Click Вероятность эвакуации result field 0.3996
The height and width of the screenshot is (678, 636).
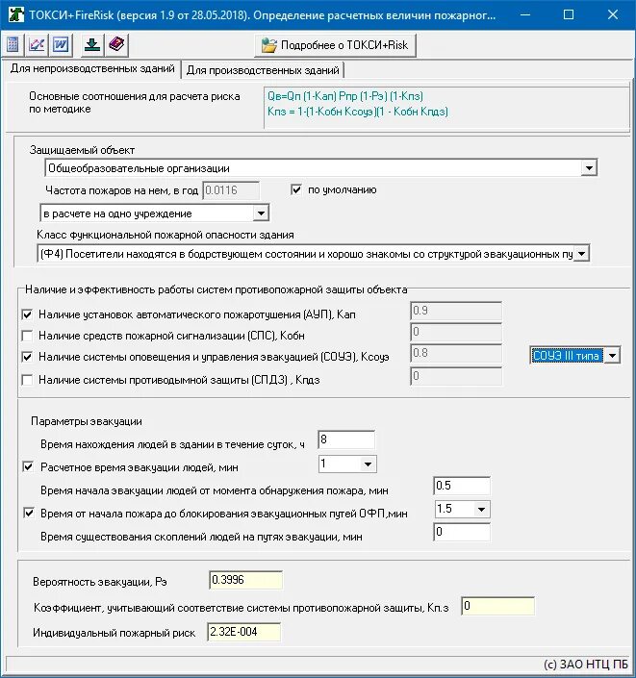[x=245, y=580]
